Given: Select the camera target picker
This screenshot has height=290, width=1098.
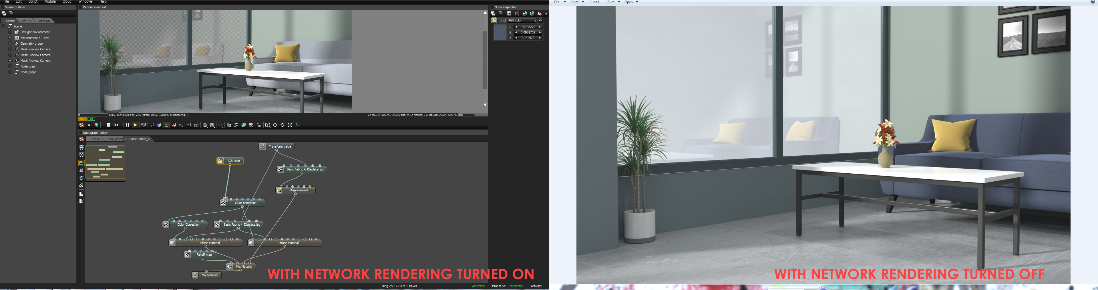Looking at the screenshot, I should tap(181, 125).
